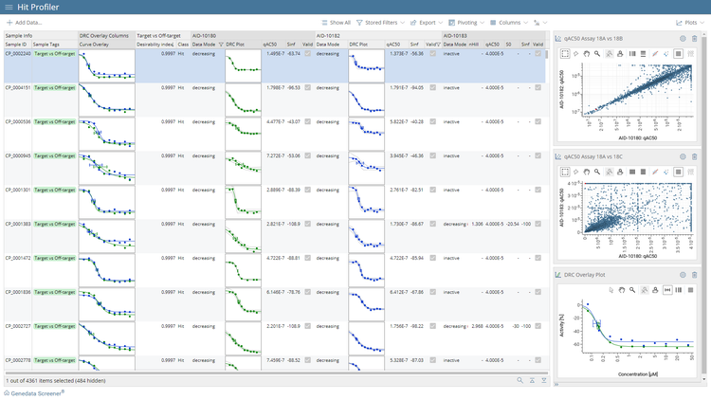The width and height of the screenshot is (711, 400).
Task: Toggle AID-10183 Valid checkbox for CP_0000536
Action: 538,121
